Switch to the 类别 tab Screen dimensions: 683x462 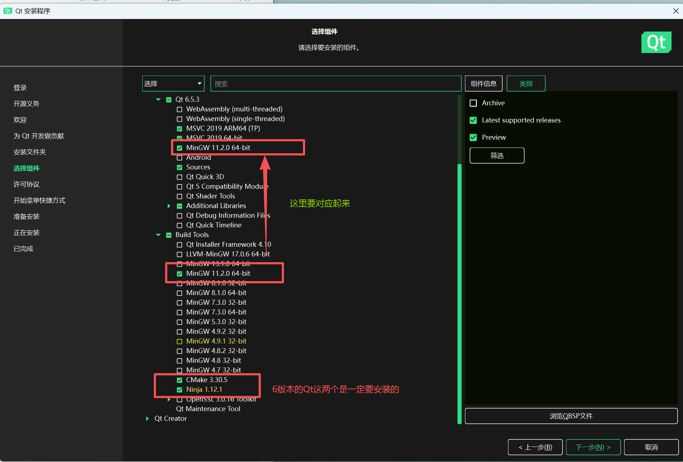(x=526, y=83)
